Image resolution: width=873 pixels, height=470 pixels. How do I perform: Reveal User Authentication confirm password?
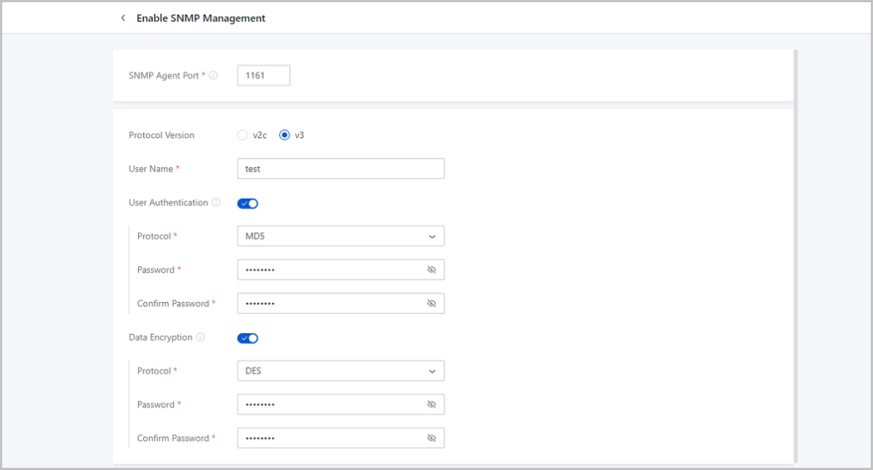[431, 303]
